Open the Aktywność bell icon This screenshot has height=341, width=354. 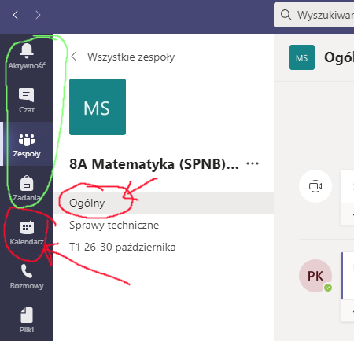point(27,51)
